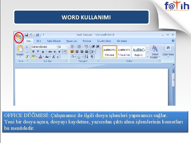The image size is (191, 143).
Task: Toggle Align Right paragraph alignment
Action: [82, 52]
